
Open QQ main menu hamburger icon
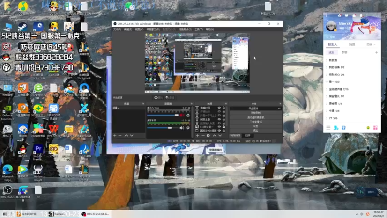click(328, 128)
